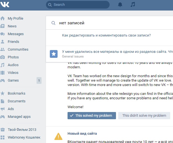Open notifications bell icon
Image resolution: width=173 pixels, height=143 pixels.
tap(120, 5)
